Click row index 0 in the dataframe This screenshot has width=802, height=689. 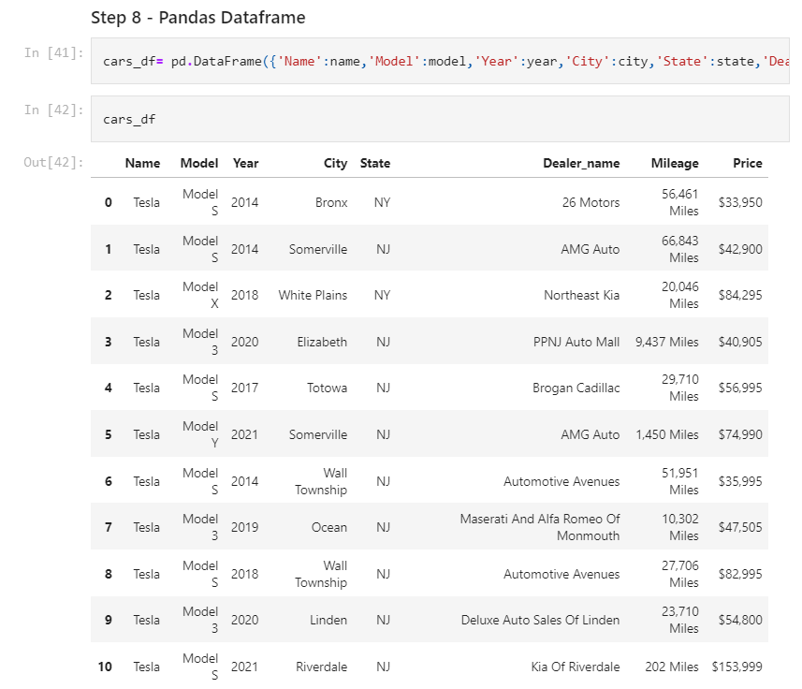[x=109, y=202]
